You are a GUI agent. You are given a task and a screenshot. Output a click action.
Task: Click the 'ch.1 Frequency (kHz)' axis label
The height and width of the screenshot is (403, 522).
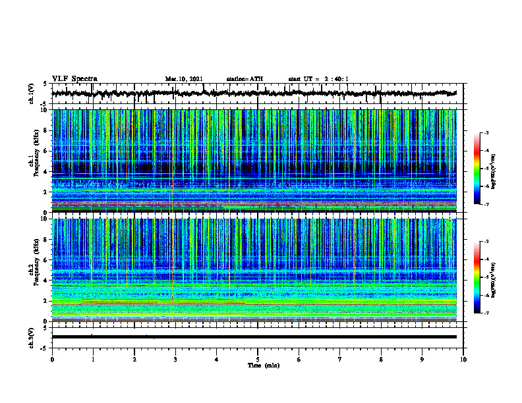coord(34,153)
